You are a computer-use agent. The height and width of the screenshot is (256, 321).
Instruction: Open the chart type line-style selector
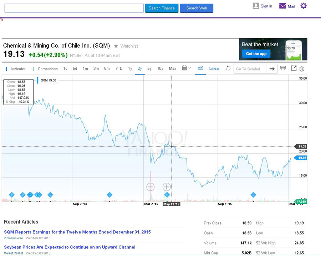[x=200, y=68]
